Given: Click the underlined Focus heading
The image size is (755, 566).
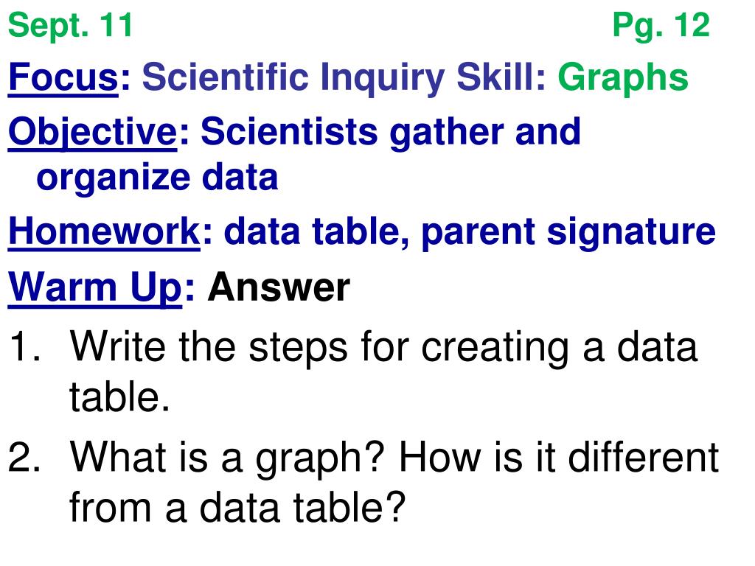Looking at the screenshot, I should [63, 77].
